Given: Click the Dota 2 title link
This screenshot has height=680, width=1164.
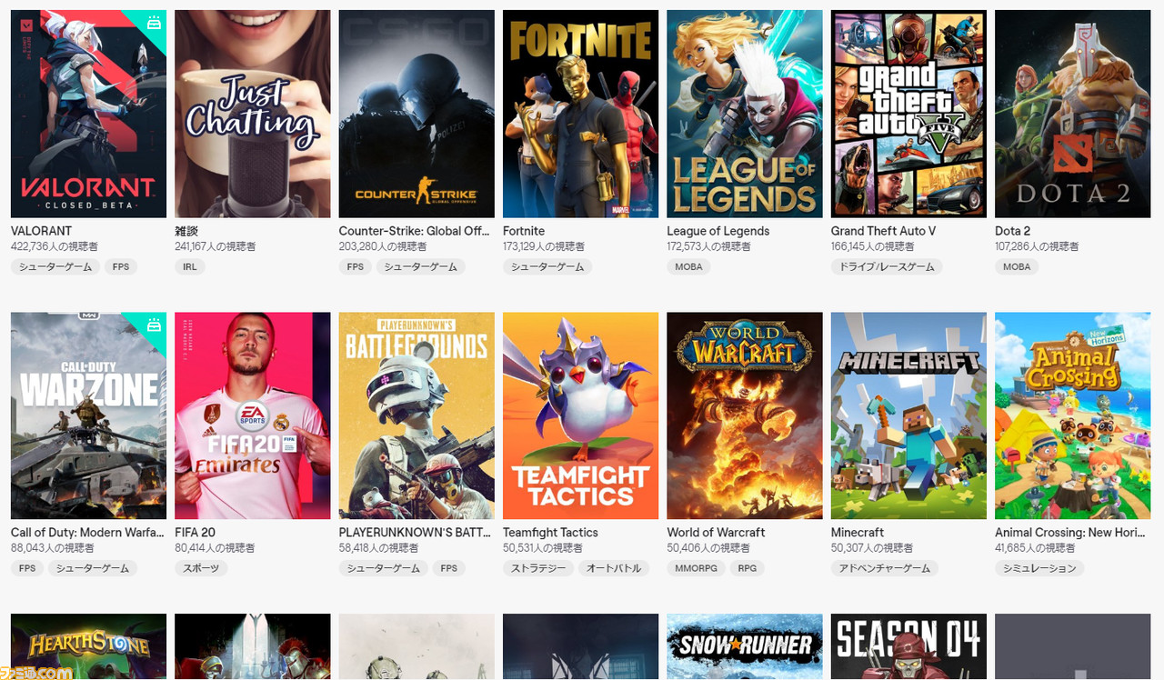Looking at the screenshot, I should point(1013,231).
